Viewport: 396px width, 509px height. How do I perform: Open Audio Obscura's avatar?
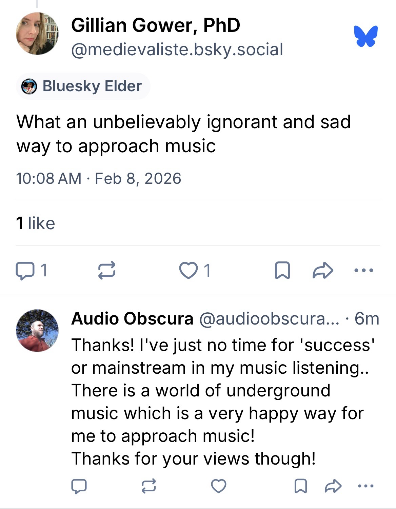click(37, 330)
